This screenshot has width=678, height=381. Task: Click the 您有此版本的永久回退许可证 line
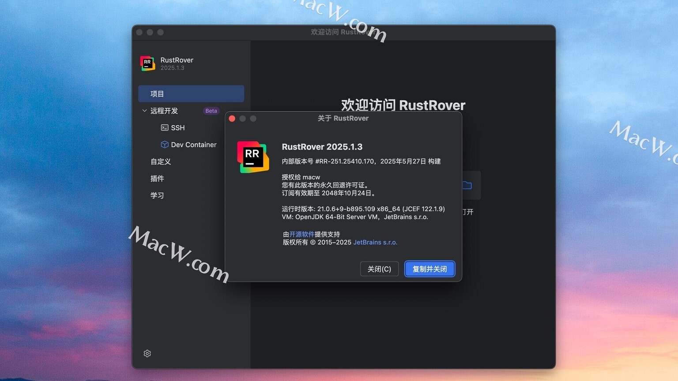pos(325,185)
